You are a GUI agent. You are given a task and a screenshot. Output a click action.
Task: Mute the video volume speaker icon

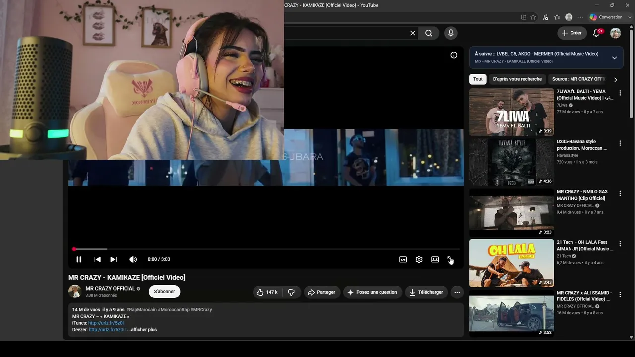[x=133, y=259]
